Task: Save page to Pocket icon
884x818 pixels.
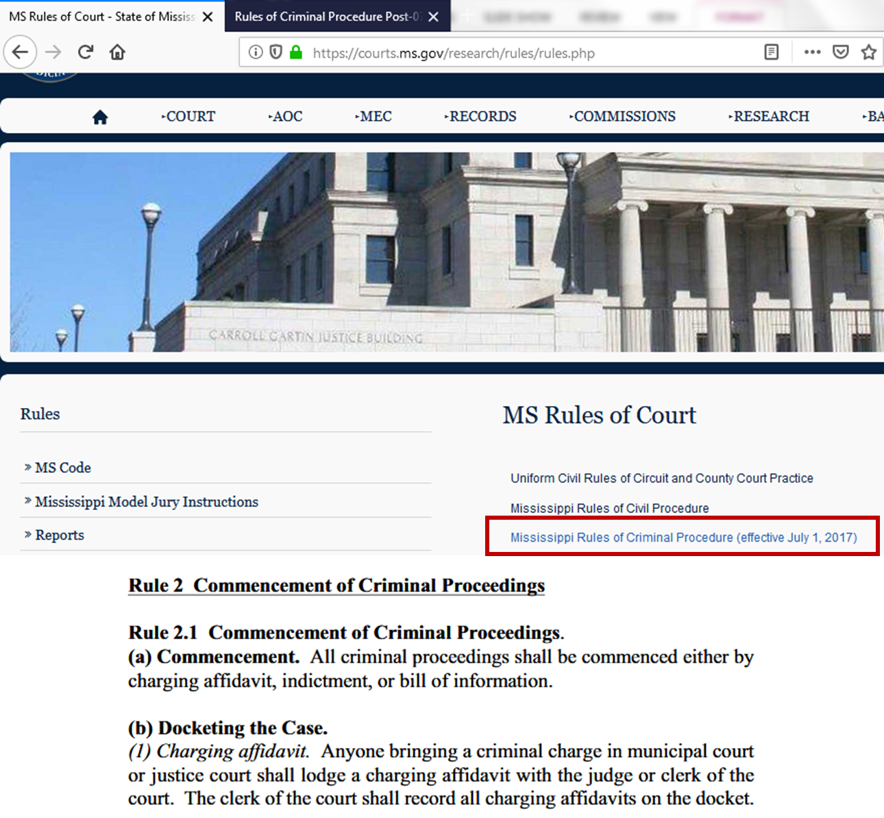Action: coord(841,52)
